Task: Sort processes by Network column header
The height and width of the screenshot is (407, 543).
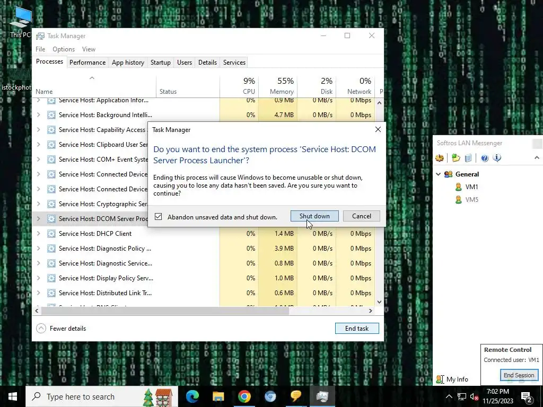Action: (x=355, y=86)
